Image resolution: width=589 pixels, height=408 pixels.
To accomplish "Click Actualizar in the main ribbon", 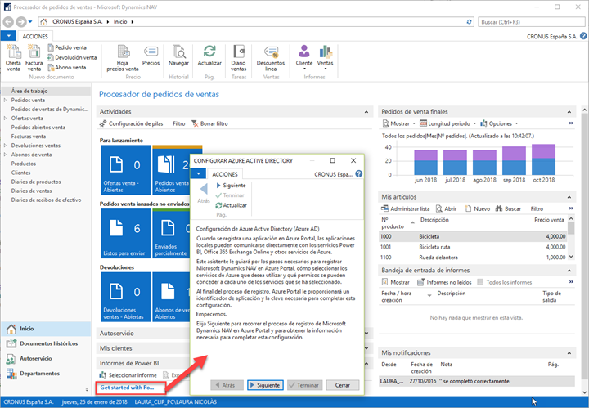I will [x=209, y=56].
